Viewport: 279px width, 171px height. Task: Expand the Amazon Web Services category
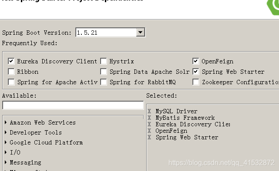coord(6,122)
